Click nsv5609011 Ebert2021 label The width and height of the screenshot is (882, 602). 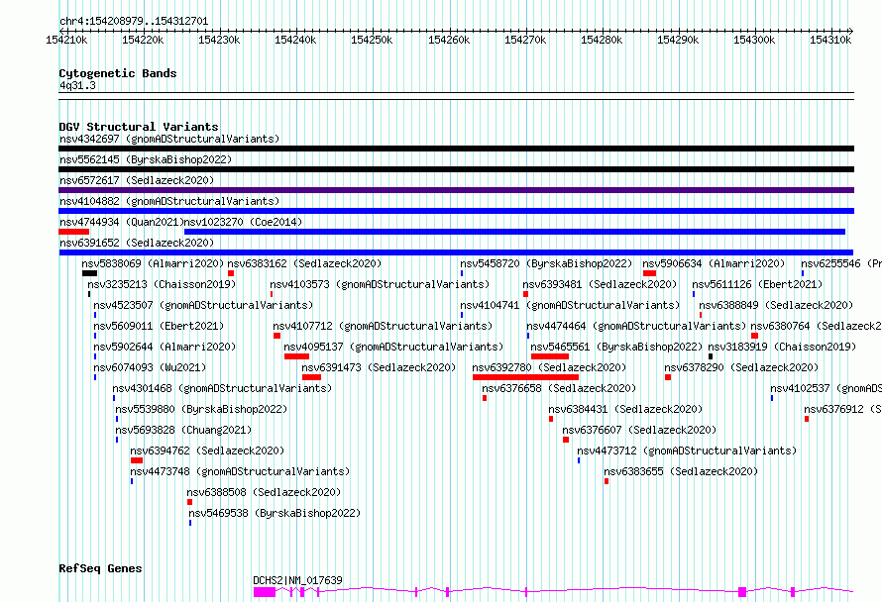160,326
